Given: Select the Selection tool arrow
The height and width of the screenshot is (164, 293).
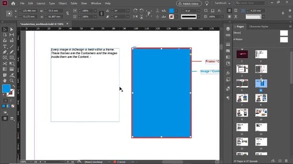Looking at the screenshot, I should point(5,29).
